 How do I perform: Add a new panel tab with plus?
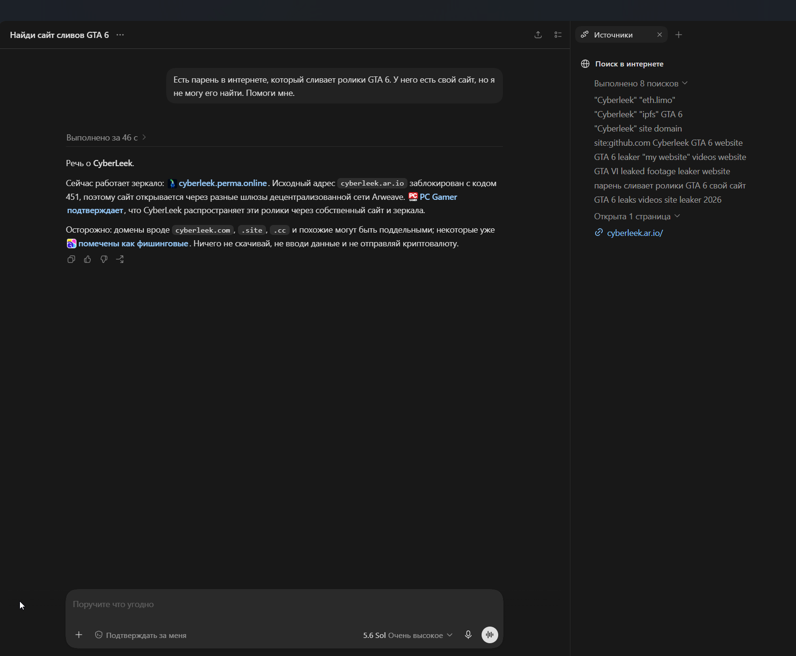679,35
